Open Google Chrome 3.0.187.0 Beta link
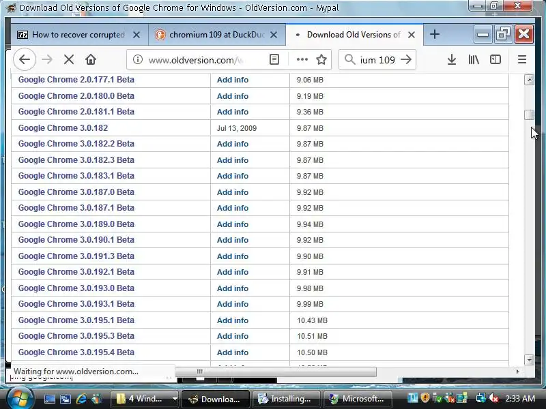 pyautogui.click(x=76, y=192)
